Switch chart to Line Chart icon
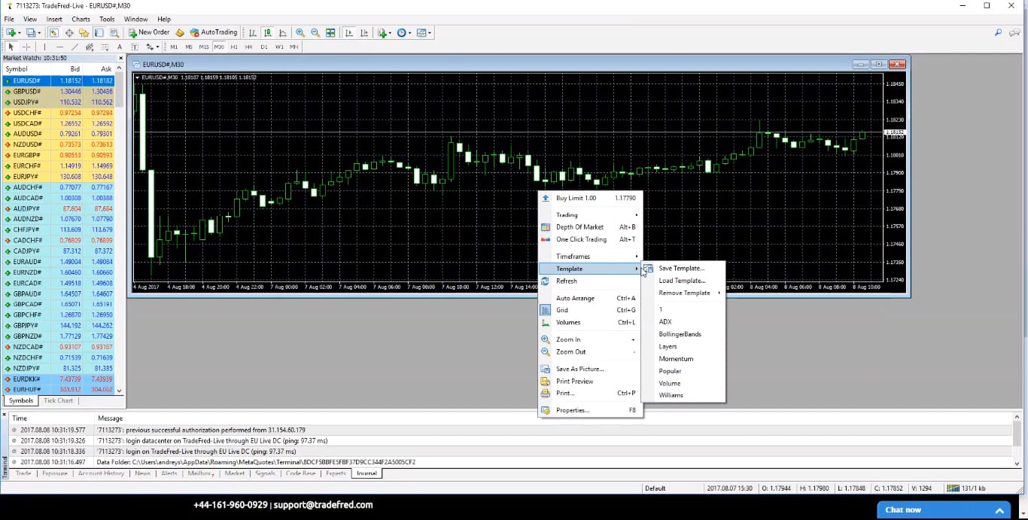 pyautogui.click(x=283, y=32)
